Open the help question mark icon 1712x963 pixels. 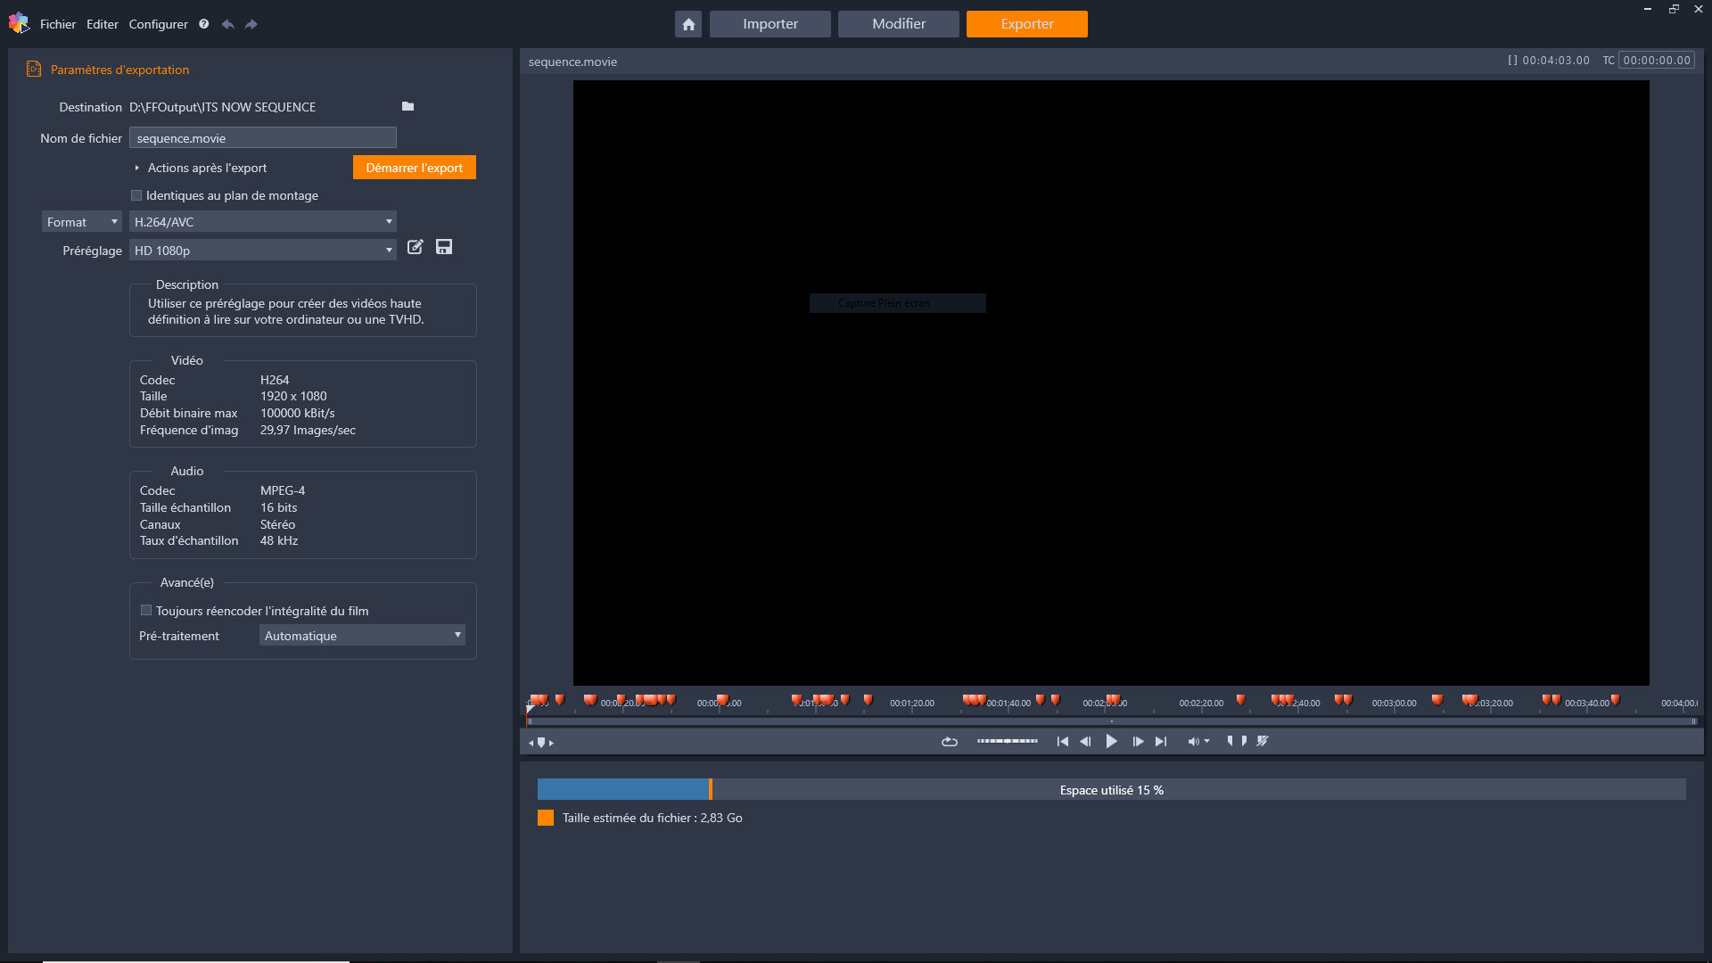tap(204, 24)
